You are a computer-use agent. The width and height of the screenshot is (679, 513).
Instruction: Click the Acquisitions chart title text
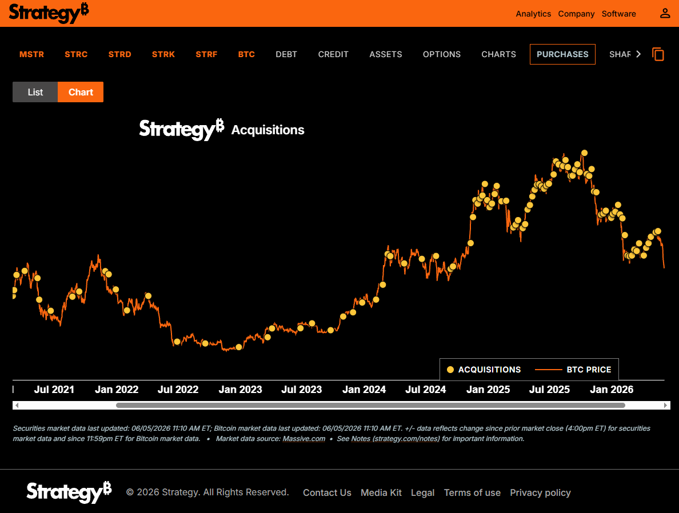pos(267,130)
